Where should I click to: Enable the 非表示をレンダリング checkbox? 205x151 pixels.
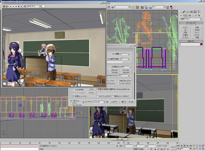(118, 81)
